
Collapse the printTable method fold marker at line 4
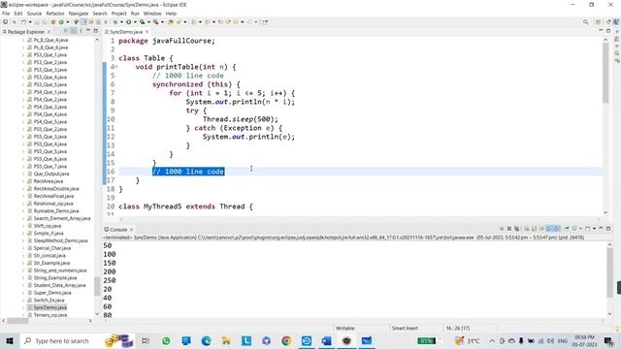[x=116, y=67]
